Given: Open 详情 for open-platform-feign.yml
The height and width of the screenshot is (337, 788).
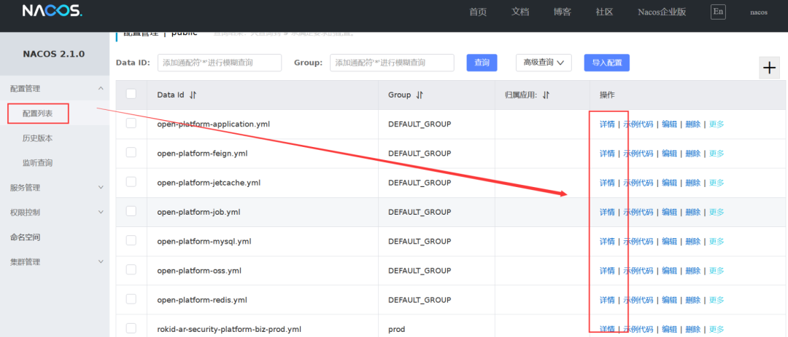Looking at the screenshot, I should pos(607,154).
